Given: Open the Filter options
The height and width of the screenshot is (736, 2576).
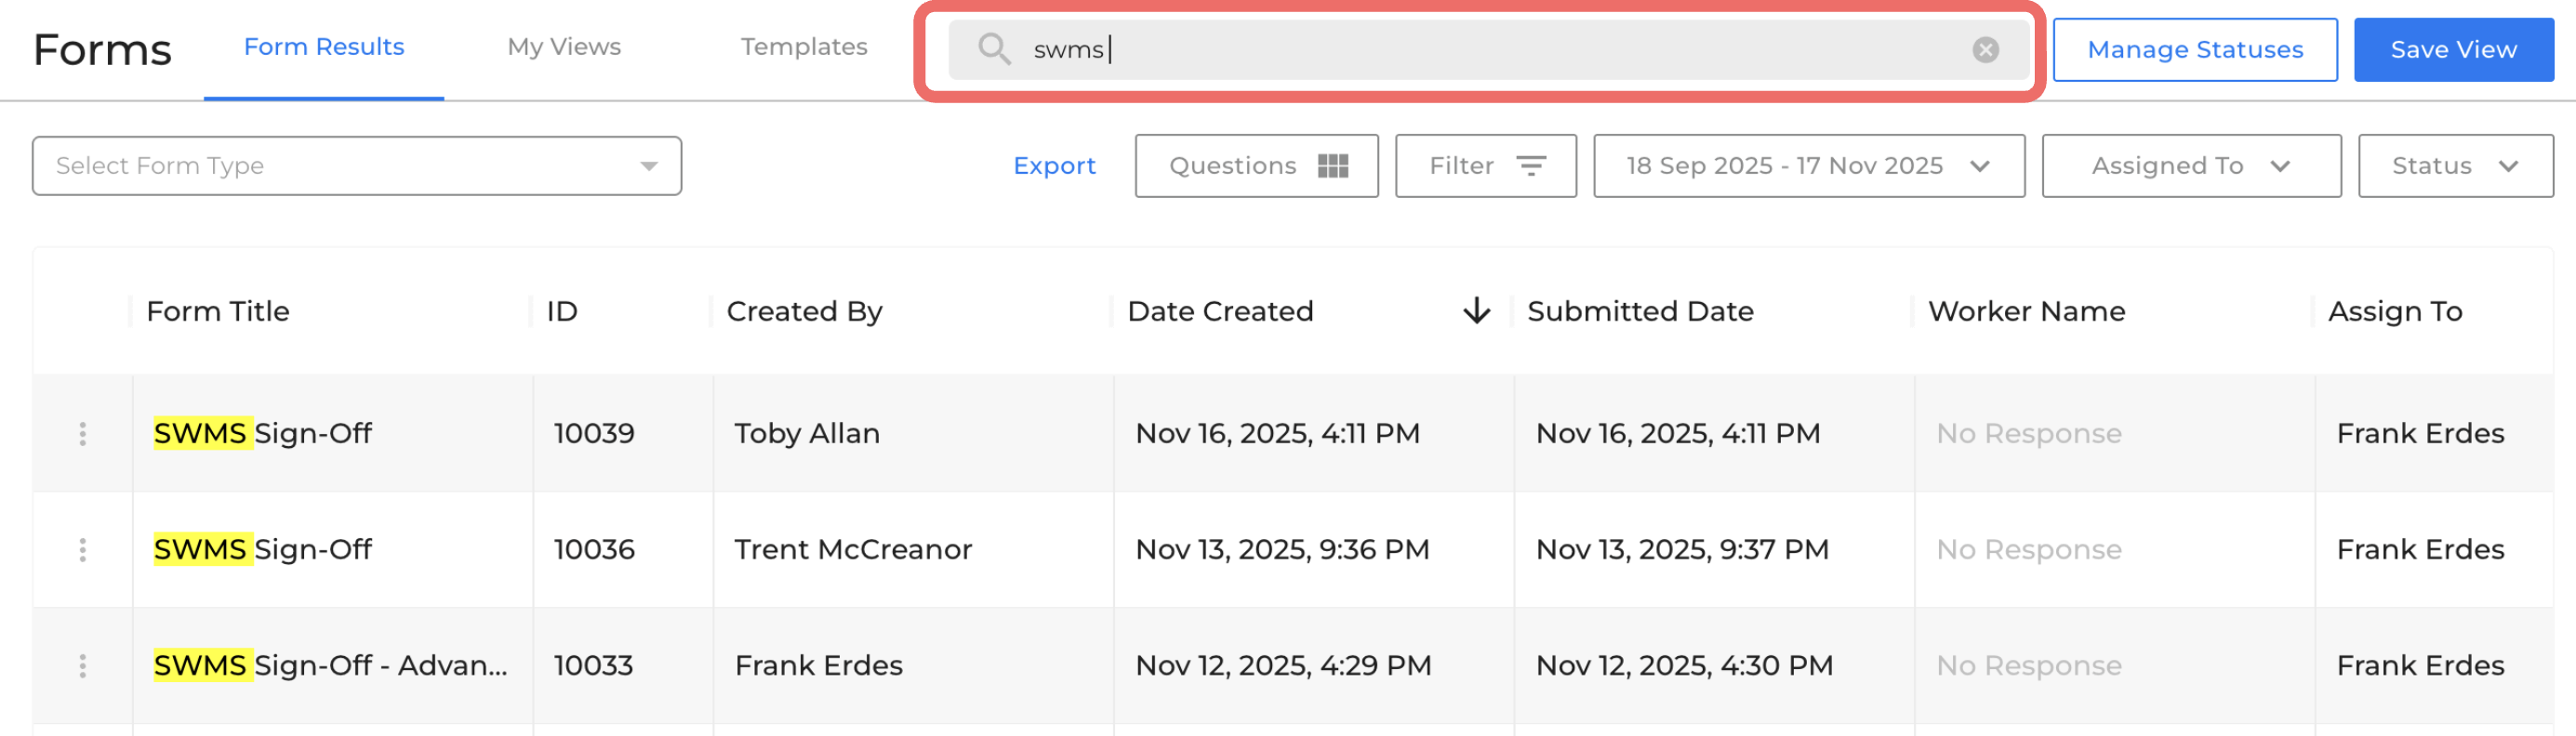Looking at the screenshot, I should (x=1485, y=165).
